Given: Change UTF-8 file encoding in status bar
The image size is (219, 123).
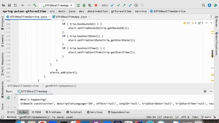Looking at the screenshot, I should [x=185, y=117].
